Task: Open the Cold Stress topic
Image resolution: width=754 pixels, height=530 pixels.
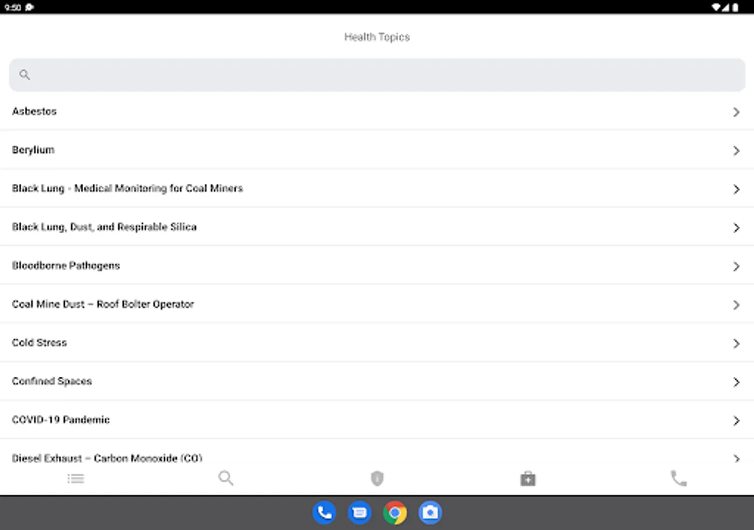Action: coord(377,343)
